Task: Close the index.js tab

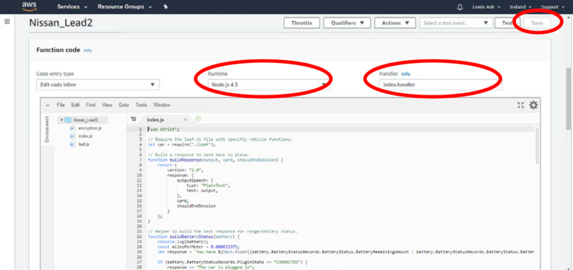Action: (186, 119)
